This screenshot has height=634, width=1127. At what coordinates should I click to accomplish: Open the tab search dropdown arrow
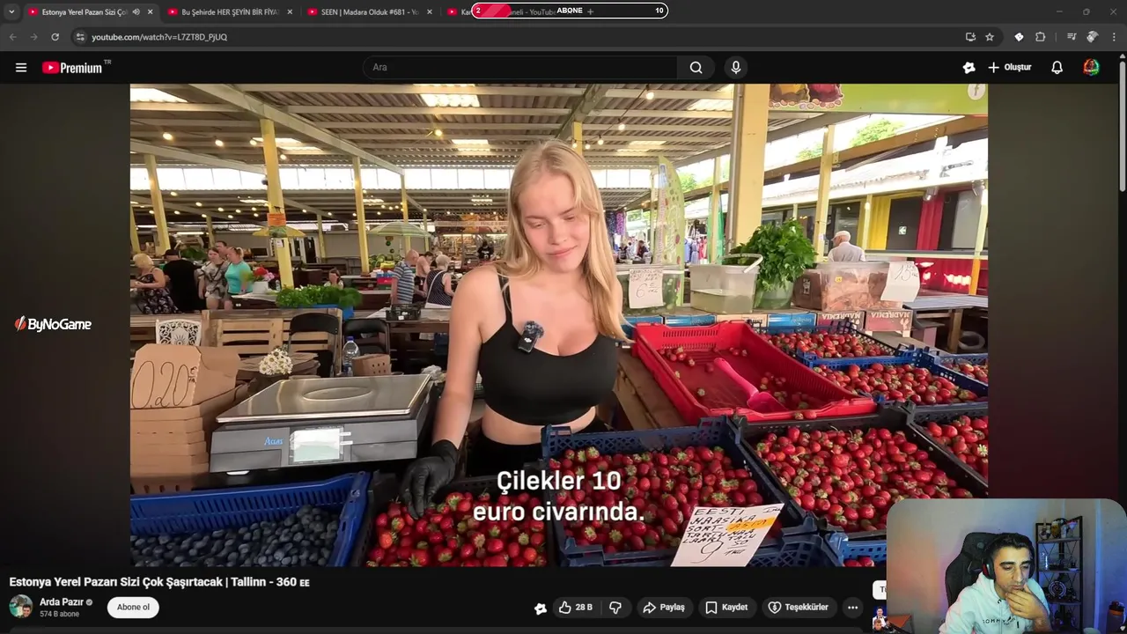11,12
